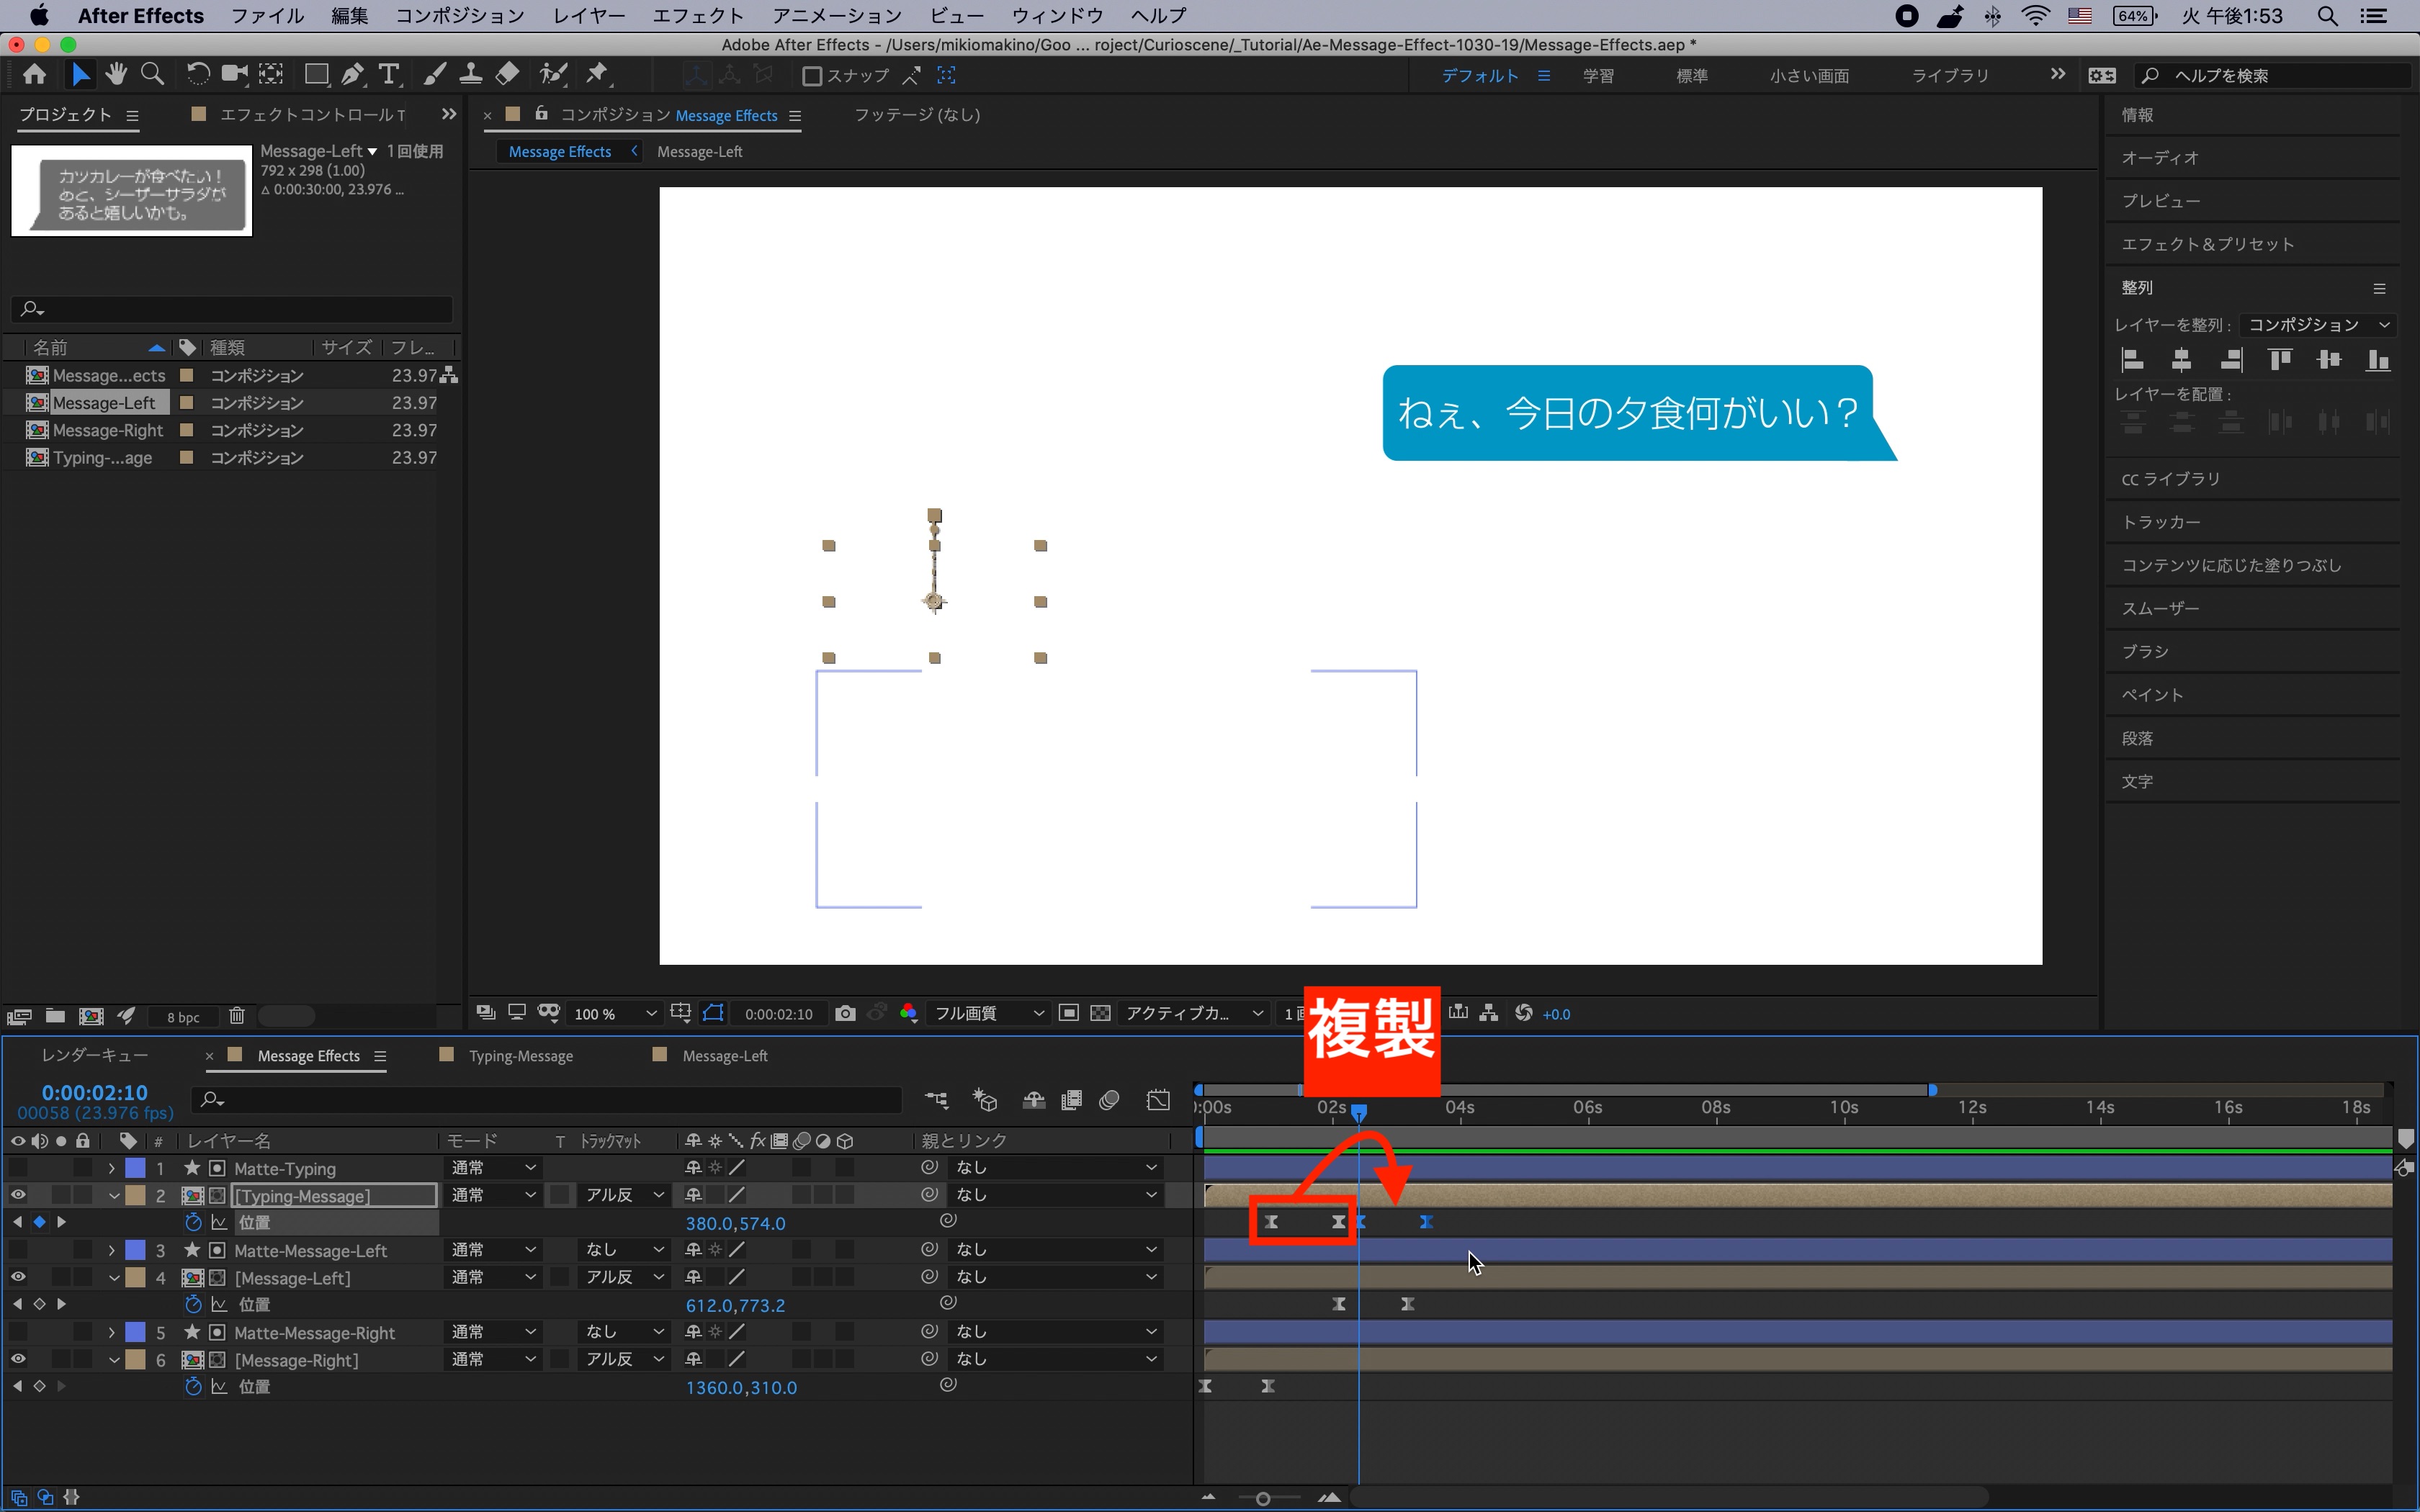Choose the Hand tool

pyautogui.click(x=116, y=75)
